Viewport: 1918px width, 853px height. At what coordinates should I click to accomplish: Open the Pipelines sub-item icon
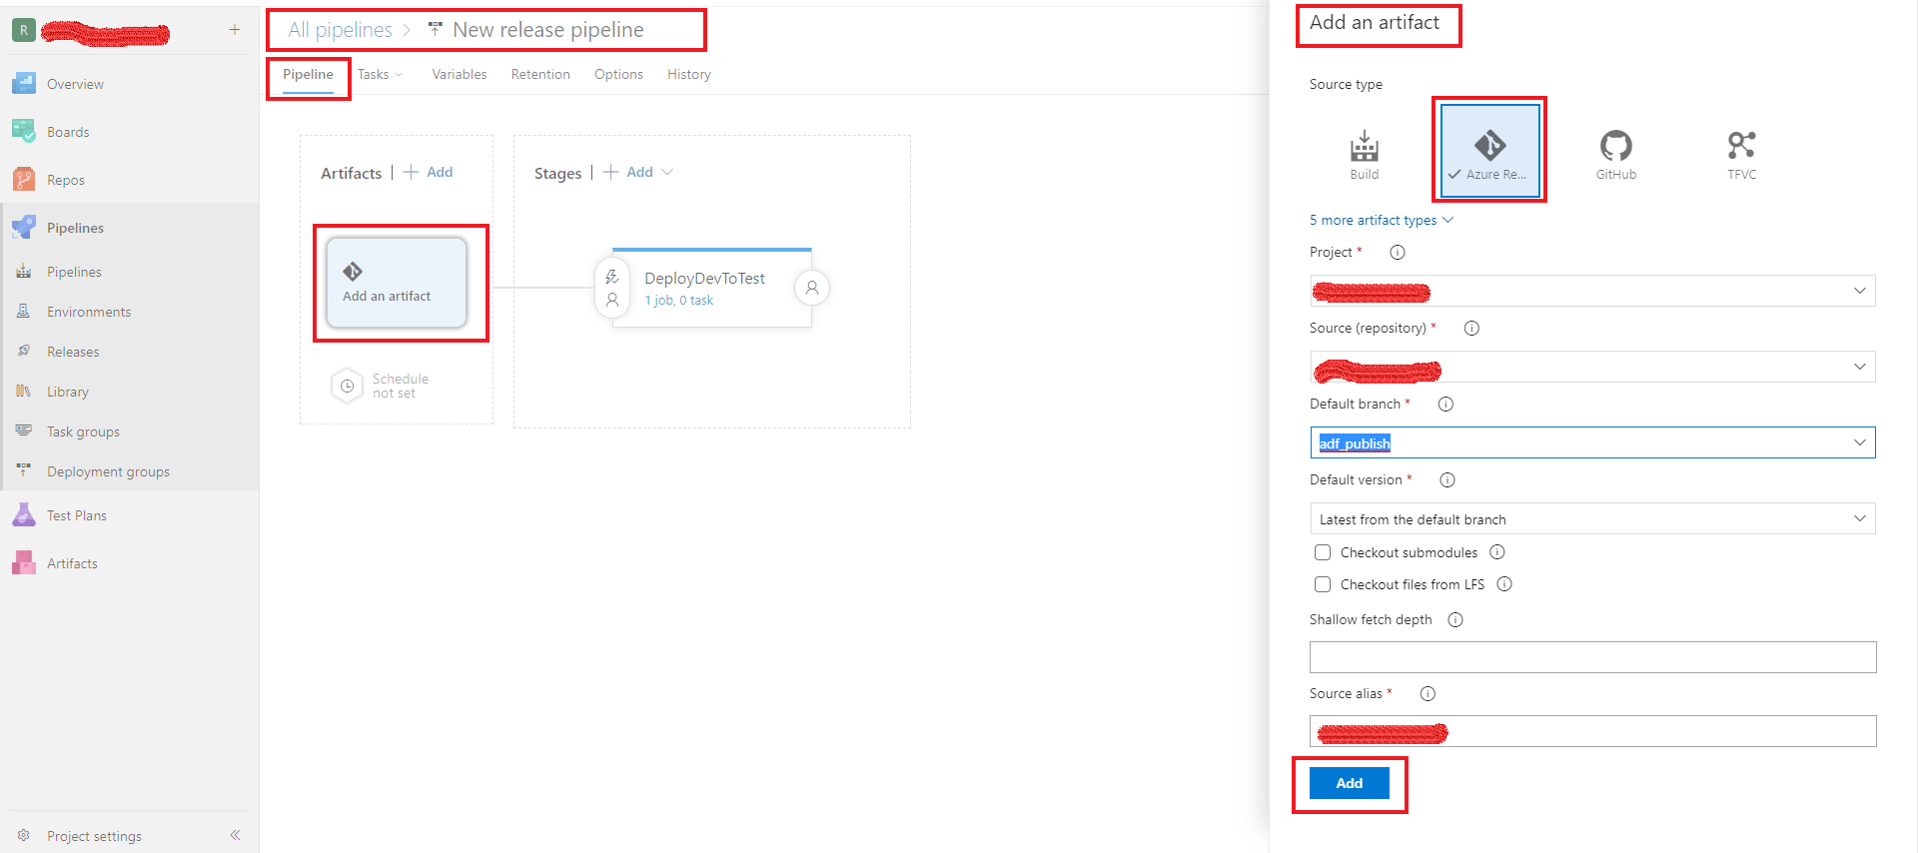[x=24, y=272]
